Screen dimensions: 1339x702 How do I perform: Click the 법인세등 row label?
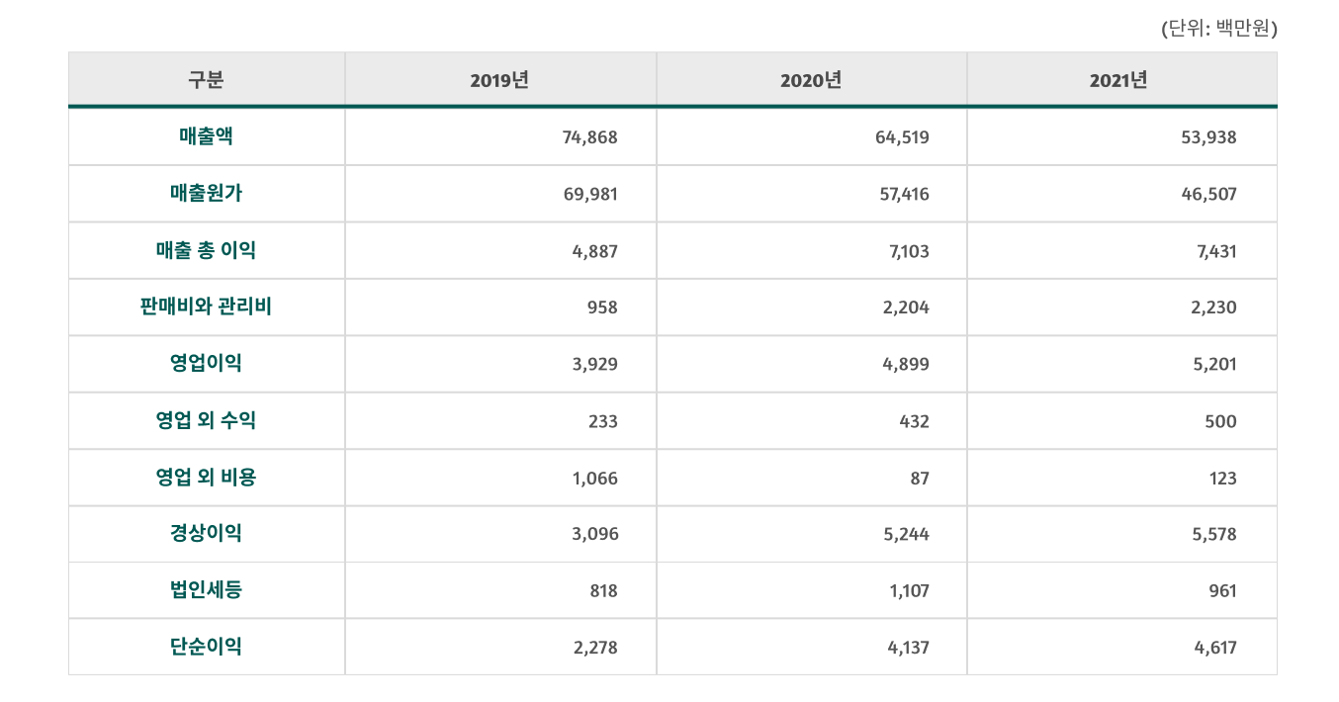tap(206, 590)
